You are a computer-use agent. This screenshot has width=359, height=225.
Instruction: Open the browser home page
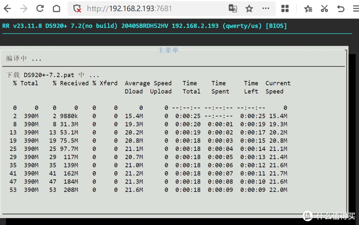pos(57,8)
